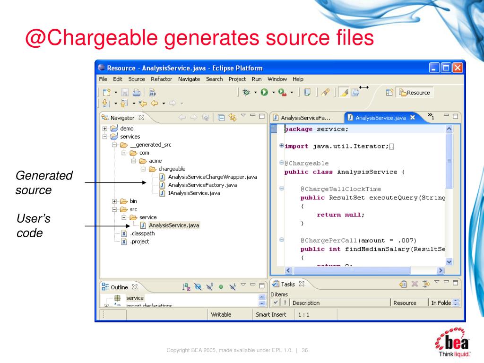Maximize the Navigator view
The height and width of the screenshot is (363, 484).
click(262, 116)
